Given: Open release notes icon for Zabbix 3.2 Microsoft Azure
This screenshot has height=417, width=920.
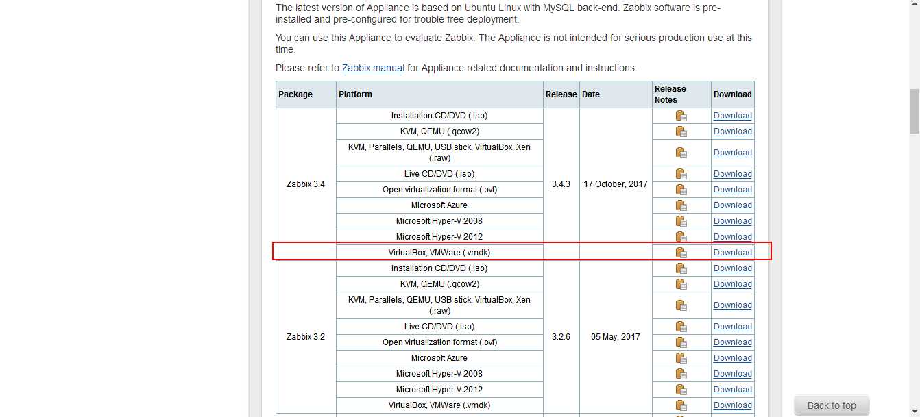Looking at the screenshot, I should pos(681,358).
